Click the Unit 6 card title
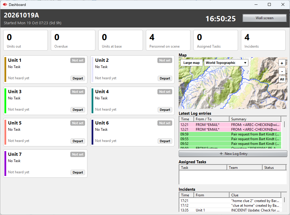The height and width of the screenshot is (215, 290). tap(102, 123)
